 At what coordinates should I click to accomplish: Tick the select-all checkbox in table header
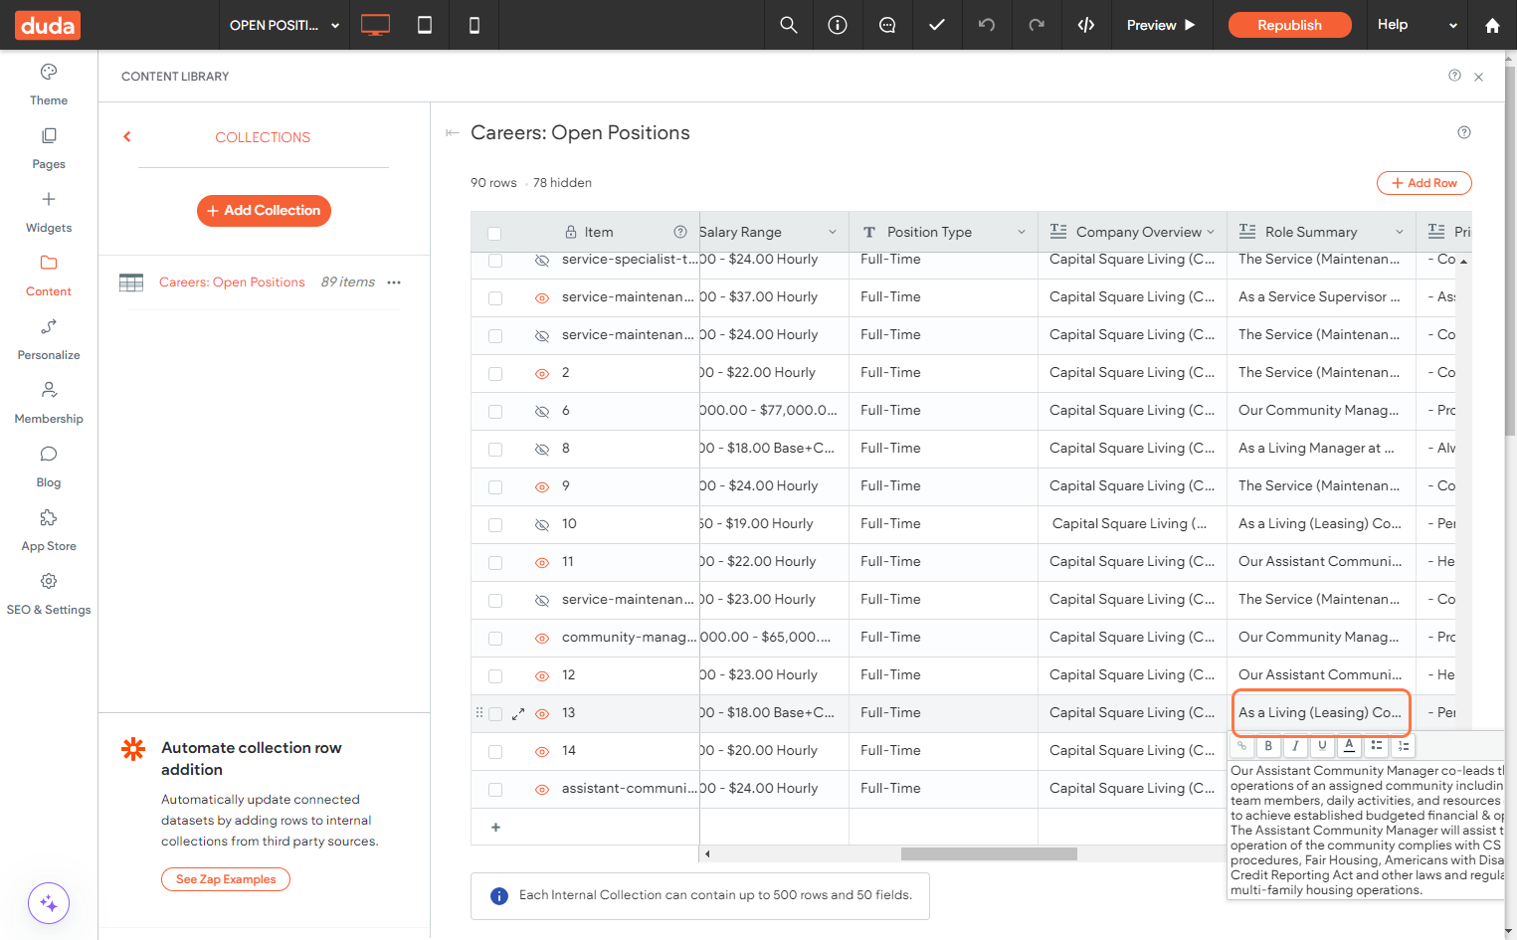point(494,234)
